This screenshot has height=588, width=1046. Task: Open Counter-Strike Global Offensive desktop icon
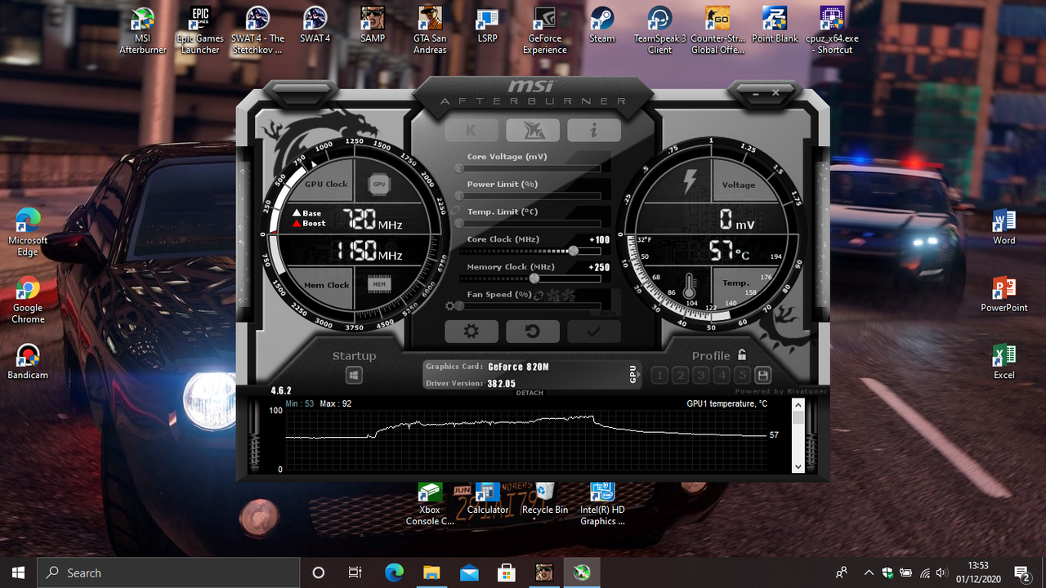[x=717, y=31]
